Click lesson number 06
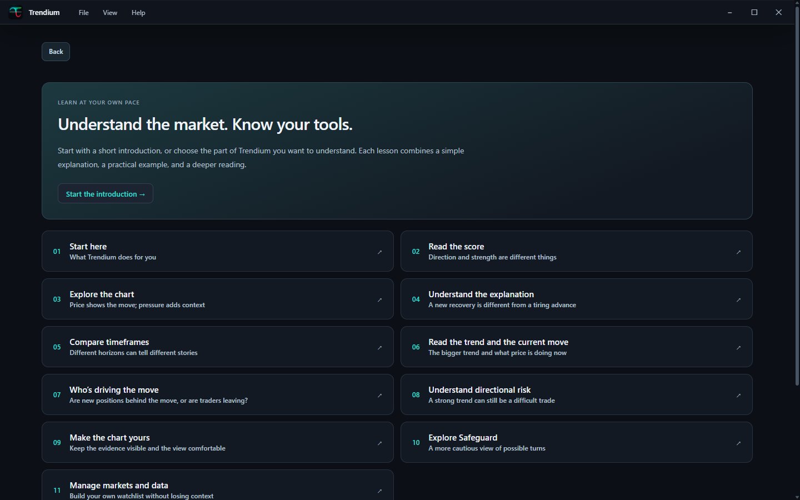 416,347
